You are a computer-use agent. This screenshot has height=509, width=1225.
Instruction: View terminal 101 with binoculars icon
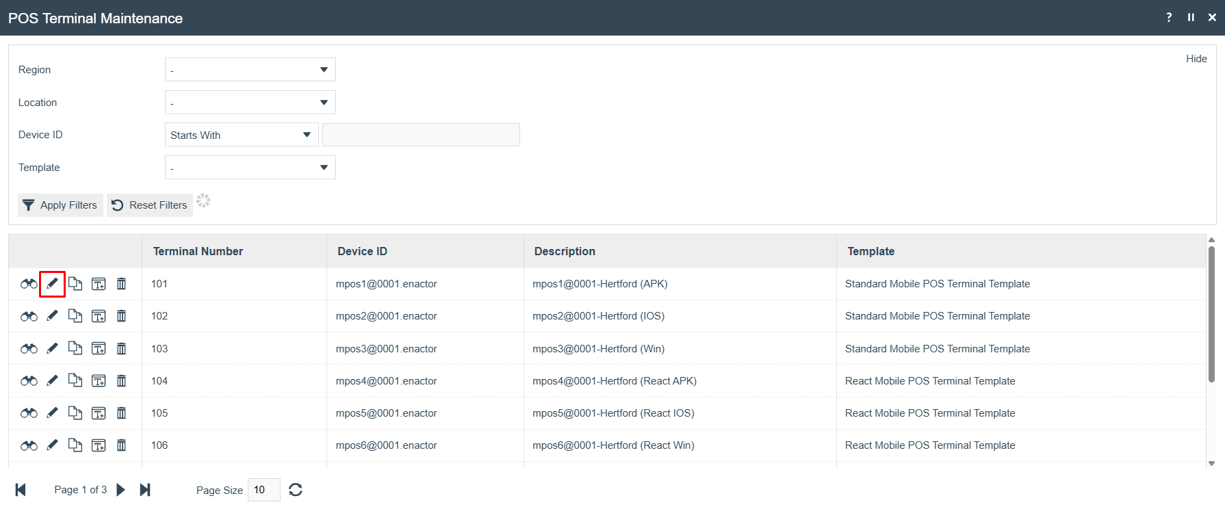point(29,284)
